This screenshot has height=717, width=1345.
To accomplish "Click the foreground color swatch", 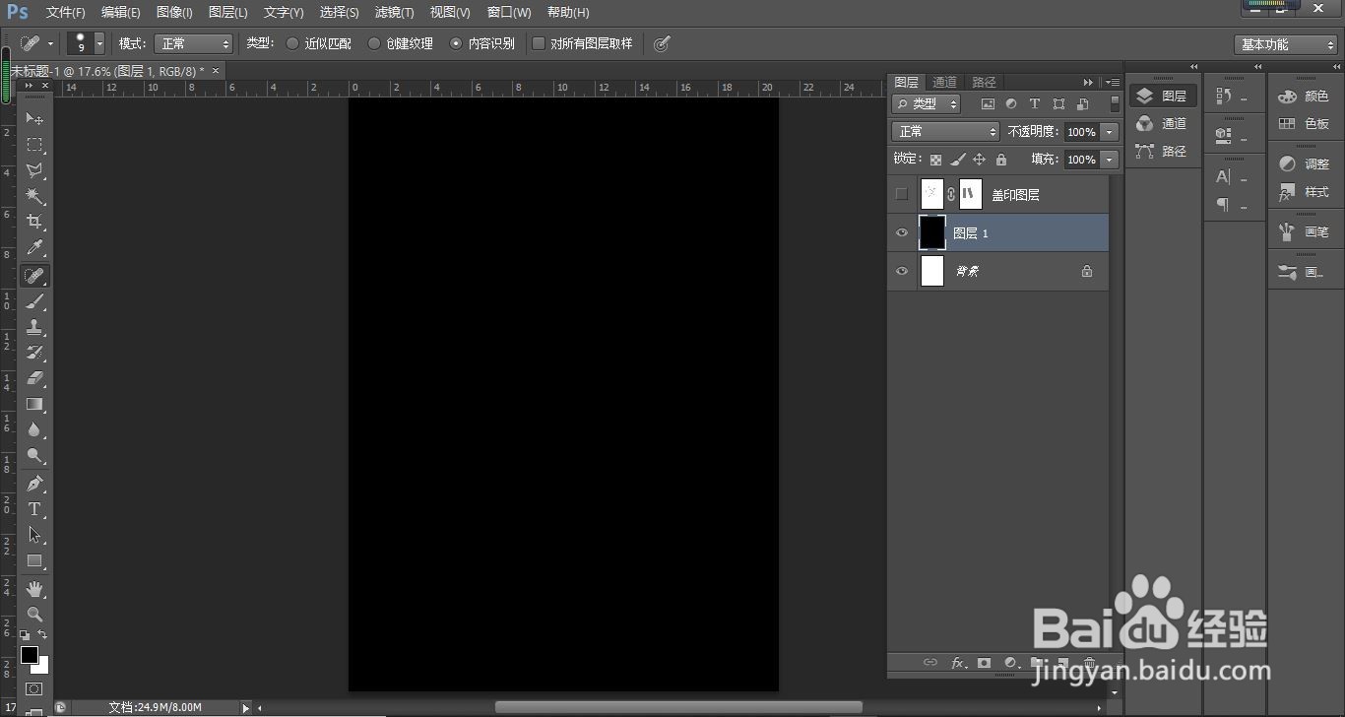I will pyautogui.click(x=29, y=654).
